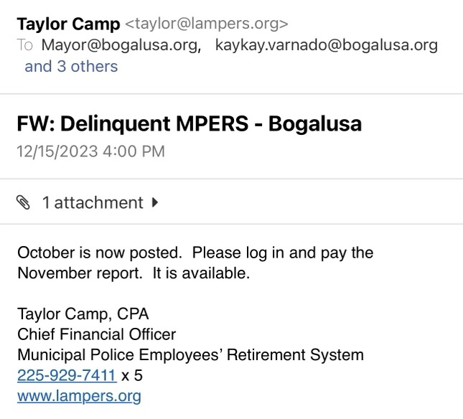Click sender address taylor@lampers.org
463x419 pixels.
tap(207, 24)
